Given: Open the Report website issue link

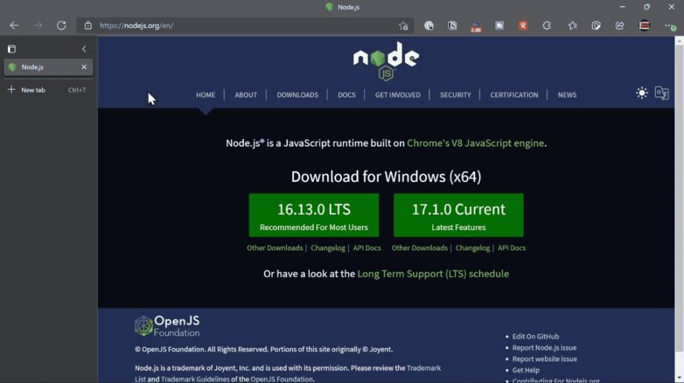Looking at the screenshot, I should [544, 359].
